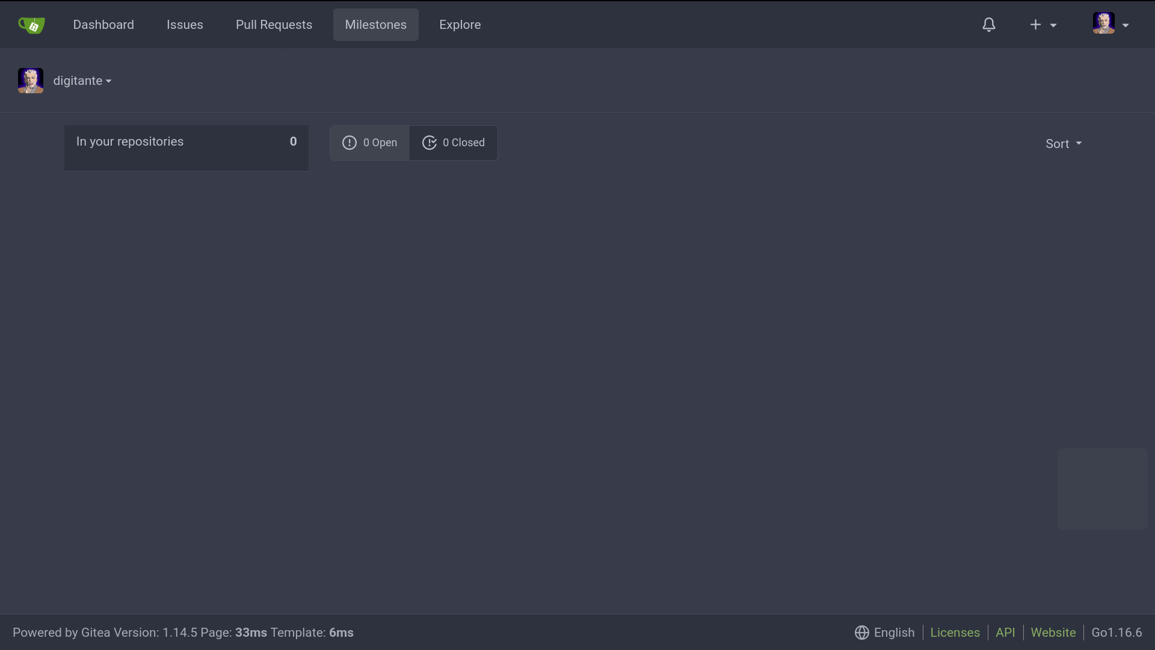Screen dimensions: 1155x650
Task: Expand the create-new caret arrow
Action: (1053, 25)
